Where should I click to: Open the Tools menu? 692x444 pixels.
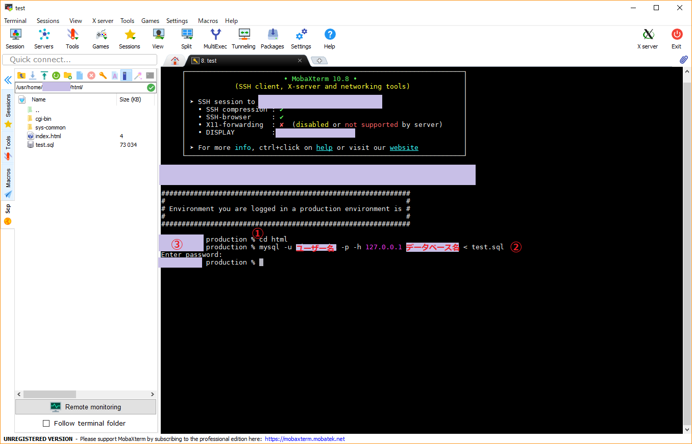[127, 21]
